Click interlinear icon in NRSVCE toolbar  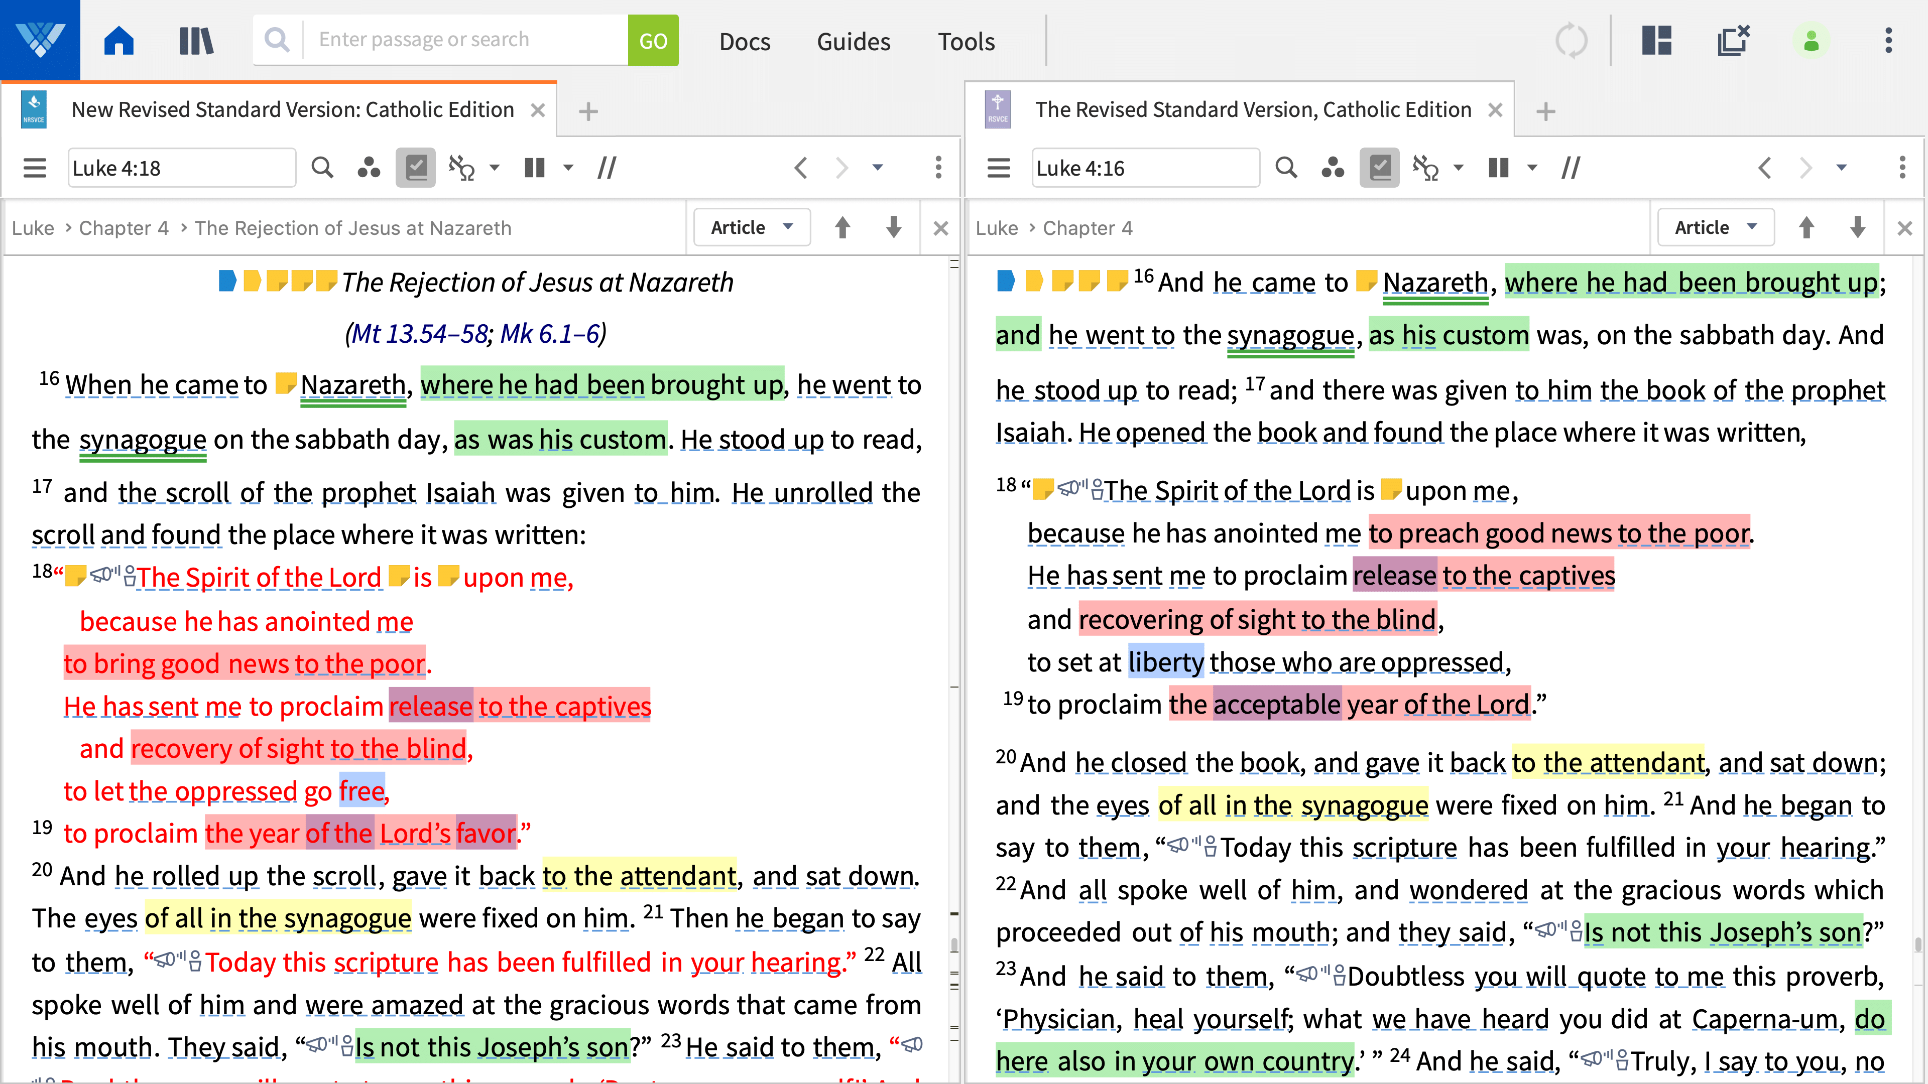(x=461, y=168)
